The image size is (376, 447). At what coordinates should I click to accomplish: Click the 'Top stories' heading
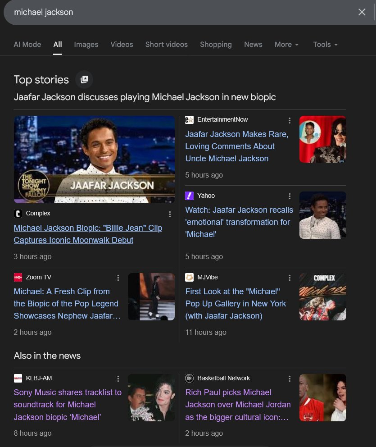(x=41, y=80)
